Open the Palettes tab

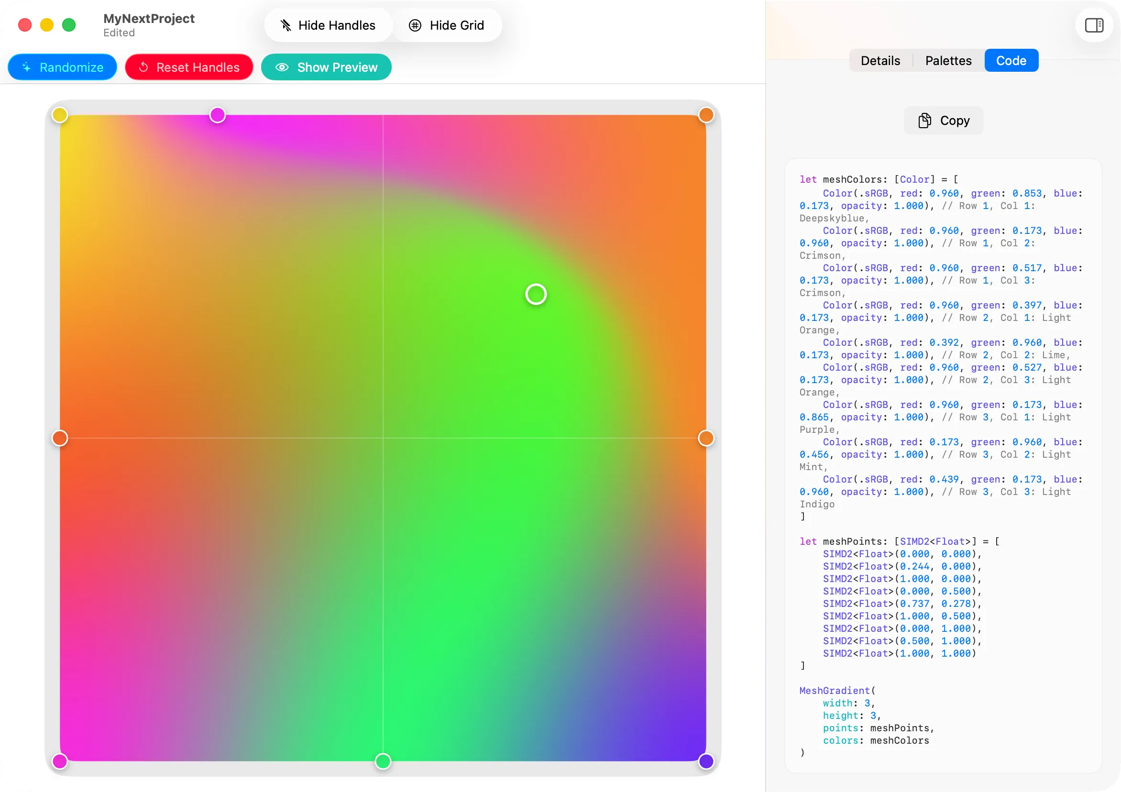pyautogui.click(x=948, y=60)
